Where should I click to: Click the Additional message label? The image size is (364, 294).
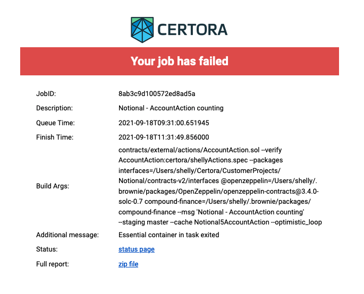pos(67,235)
